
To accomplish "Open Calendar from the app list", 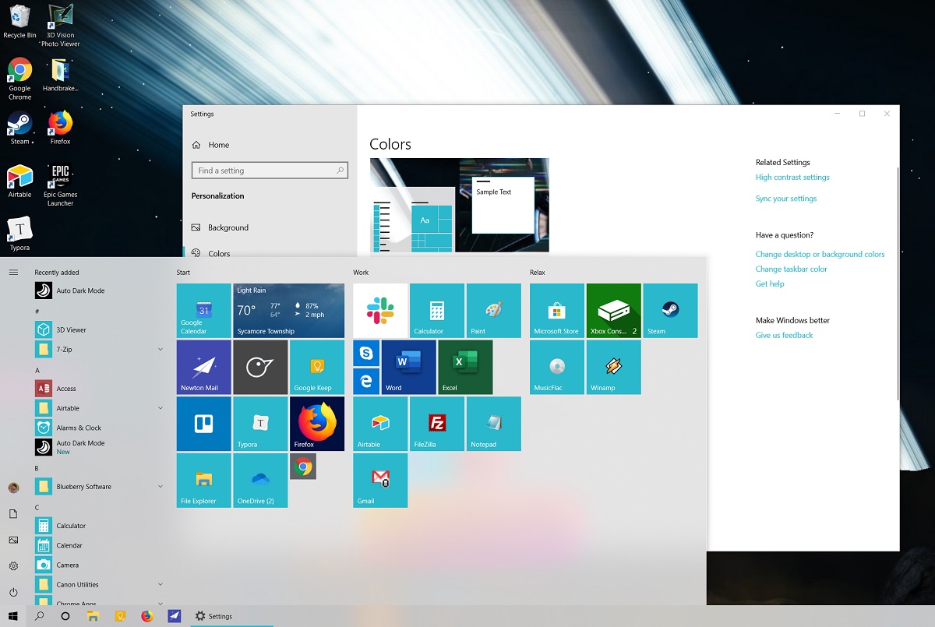I will pyautogui.click(x=100, y=545).
